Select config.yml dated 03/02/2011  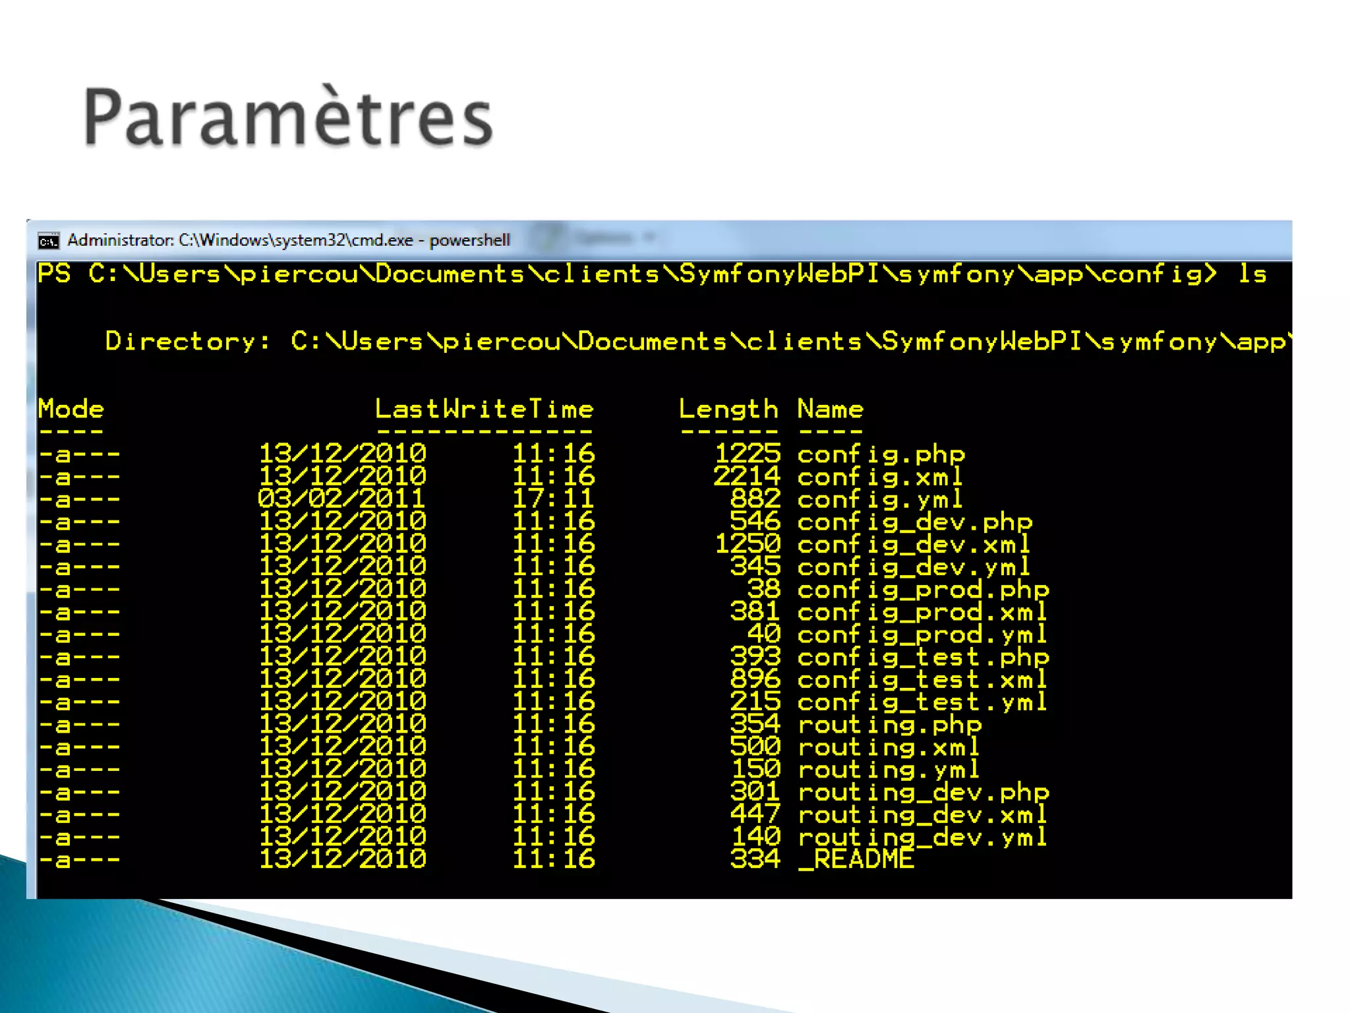880,499
